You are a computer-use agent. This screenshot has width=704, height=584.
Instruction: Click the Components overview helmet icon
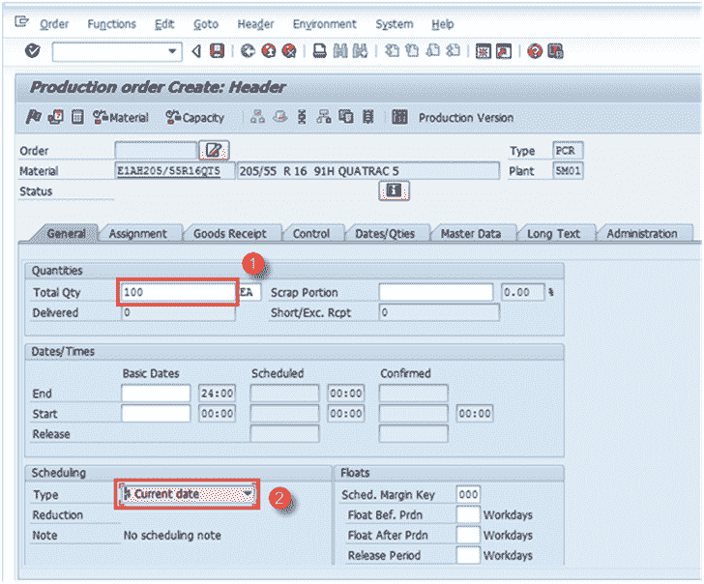(x=280, y=117)
